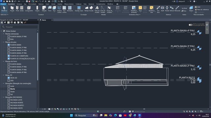Image resolution: width=211 pixels, height=118 pixels.
Task: Open YouTube from the taskbar
Action: [125, 115]
